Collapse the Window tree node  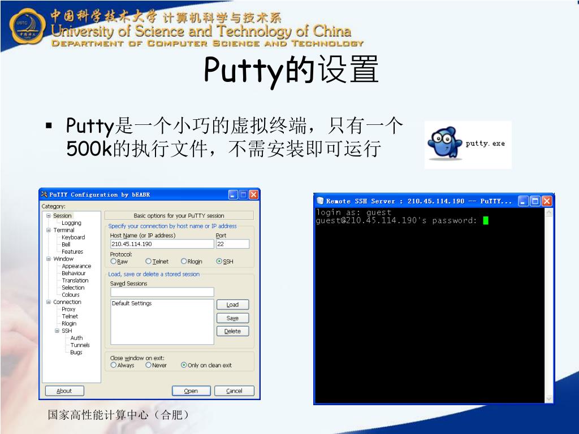click(x=49, y=259)
